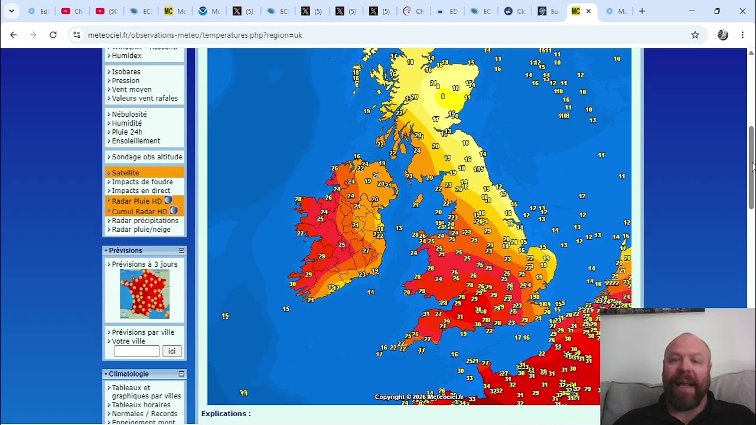This screenshot has width=756, height=425.
Task: Open the Chrome three-dot menu
Action: pyautogui.click(x=742, y=35)
